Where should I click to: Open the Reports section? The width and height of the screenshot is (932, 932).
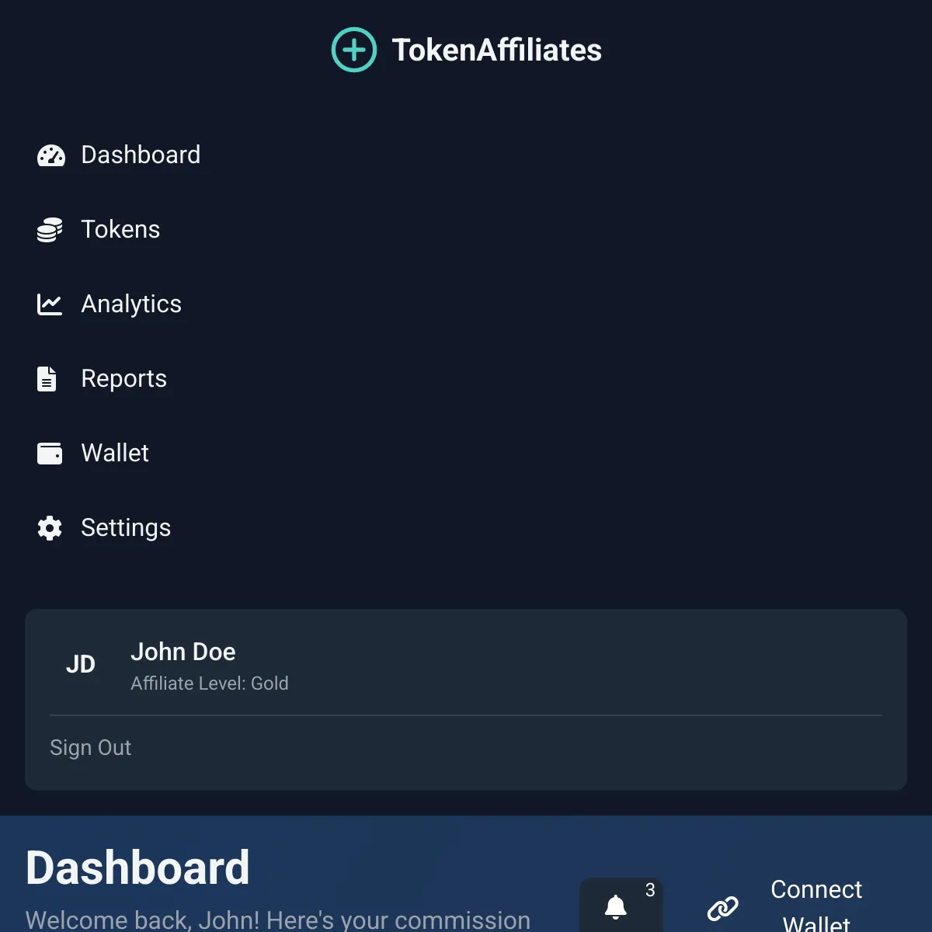coord(124,378)
